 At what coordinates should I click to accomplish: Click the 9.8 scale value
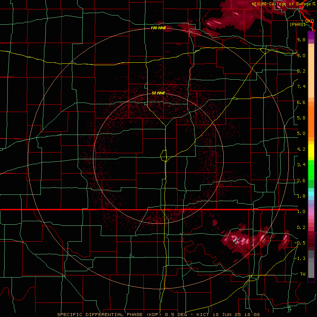click(301, 39)
